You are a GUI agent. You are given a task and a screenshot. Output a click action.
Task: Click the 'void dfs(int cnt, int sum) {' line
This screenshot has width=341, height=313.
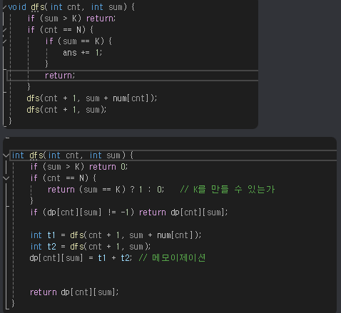[x=71, y=7]
